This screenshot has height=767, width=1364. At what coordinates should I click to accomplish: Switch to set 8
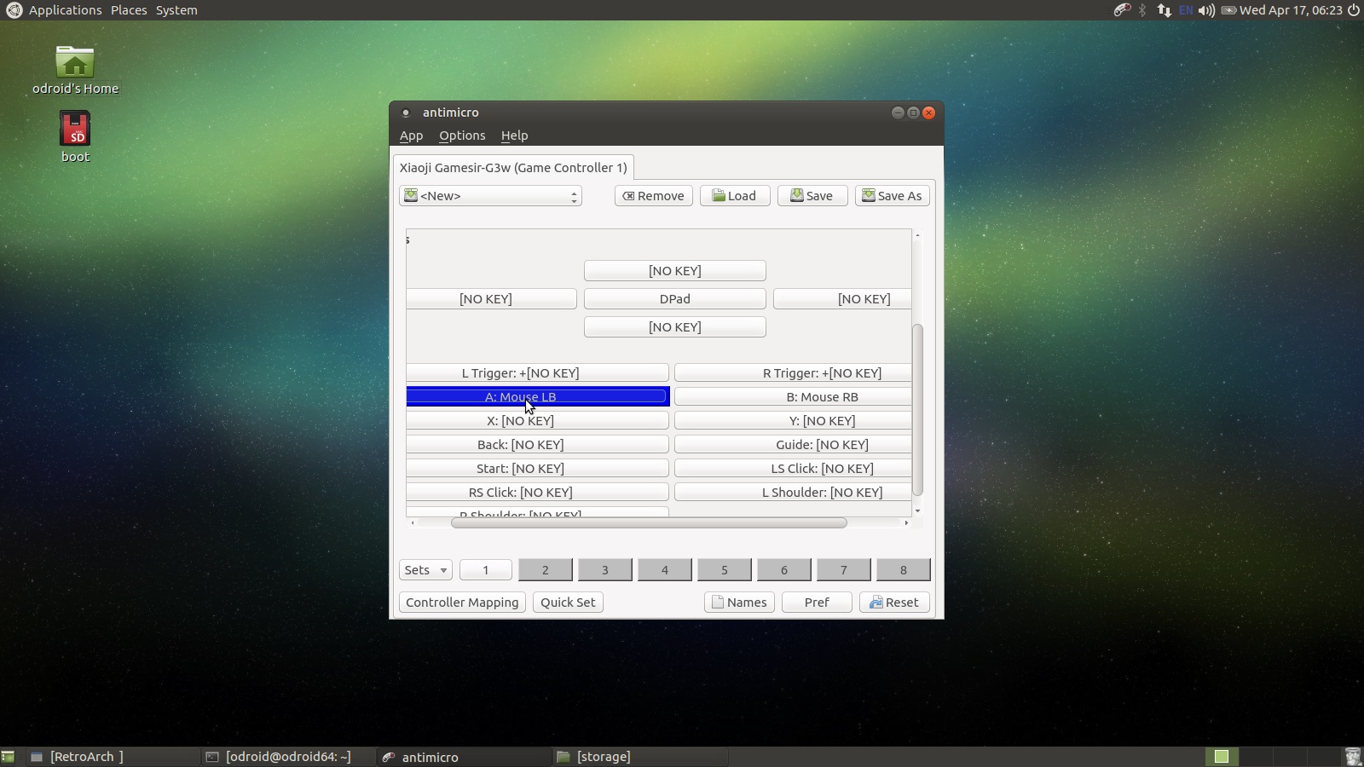(x=903, y=570)
